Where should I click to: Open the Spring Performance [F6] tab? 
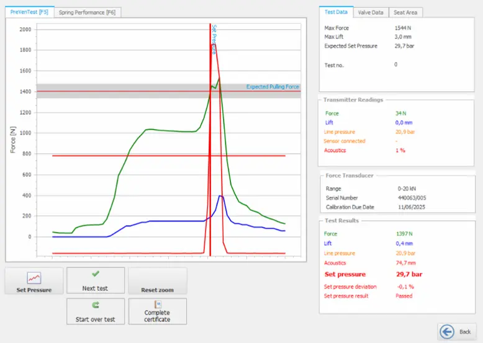click(x=87, y=12)
